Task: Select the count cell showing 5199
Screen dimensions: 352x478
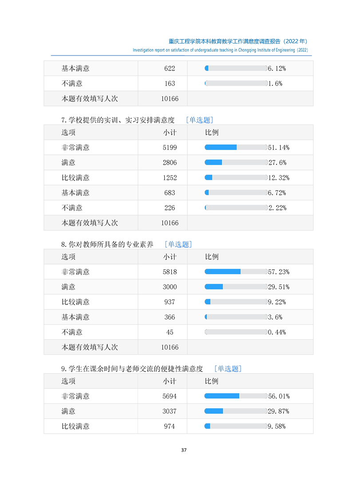Action: coord(170,147)
